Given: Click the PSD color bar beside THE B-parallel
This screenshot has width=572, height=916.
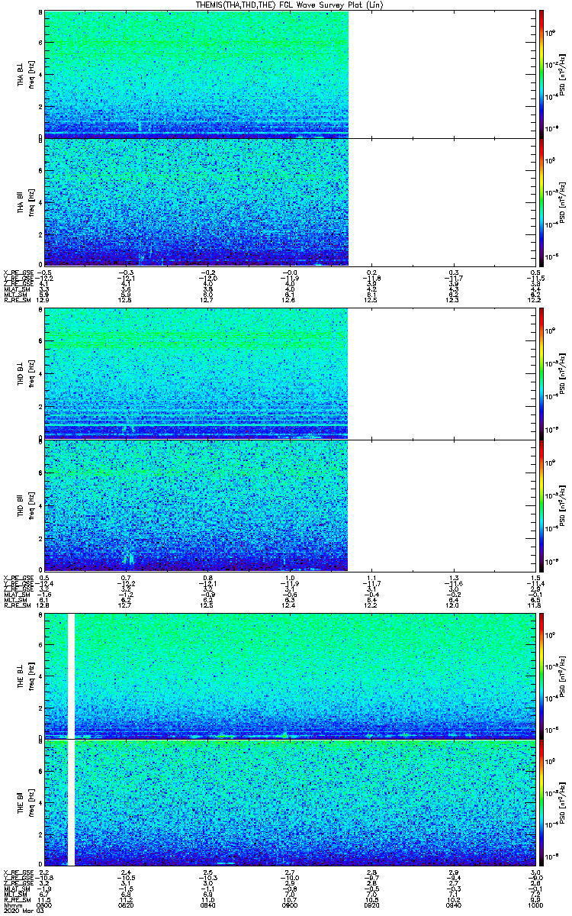Looking at the screenshot, I should click(541, 802).
